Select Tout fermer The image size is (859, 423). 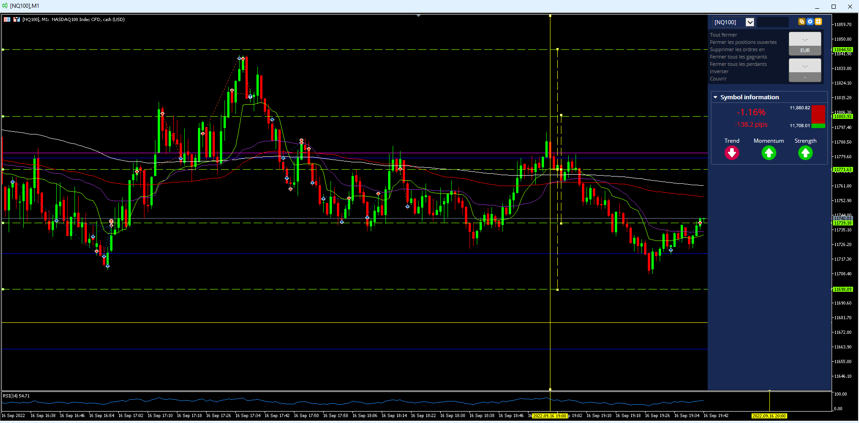(723, 35)
